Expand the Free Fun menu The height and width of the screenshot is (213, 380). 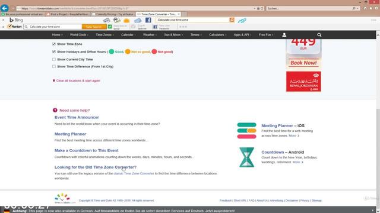click(x=266, y=35)
